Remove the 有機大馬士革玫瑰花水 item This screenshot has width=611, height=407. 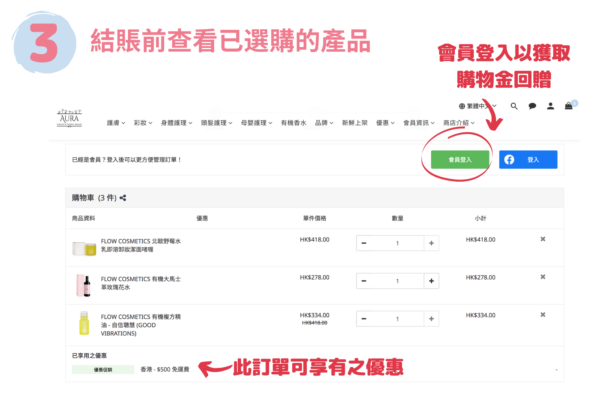click(x=543, y=277)
